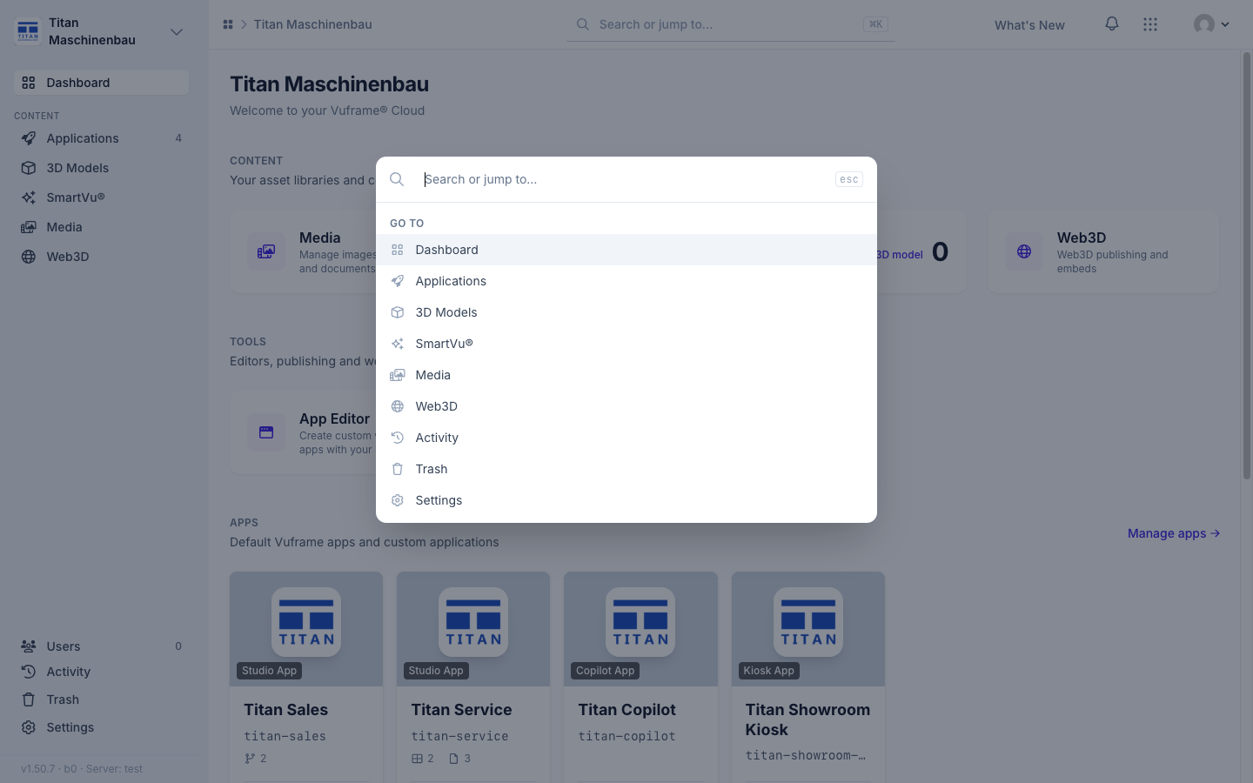Click sparkle icon beside SmartVu in palette
1253x783 pixels.
[x=398, y=344]
